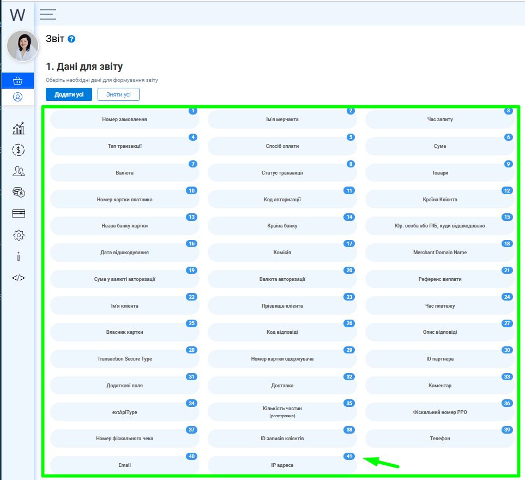Image resolution: width=525 pixels, height=480 pixels.
Task: Add Назва банку картки to report
Action: point(124,226)
